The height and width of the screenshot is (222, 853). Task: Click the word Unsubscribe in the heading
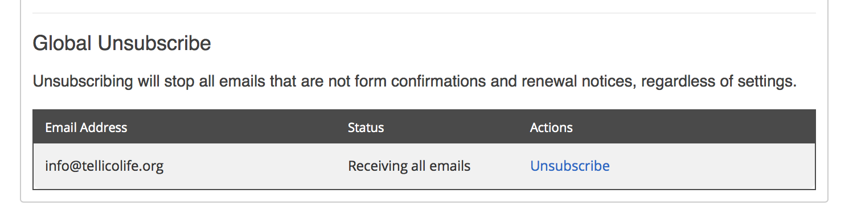click(x=154, y=43)
